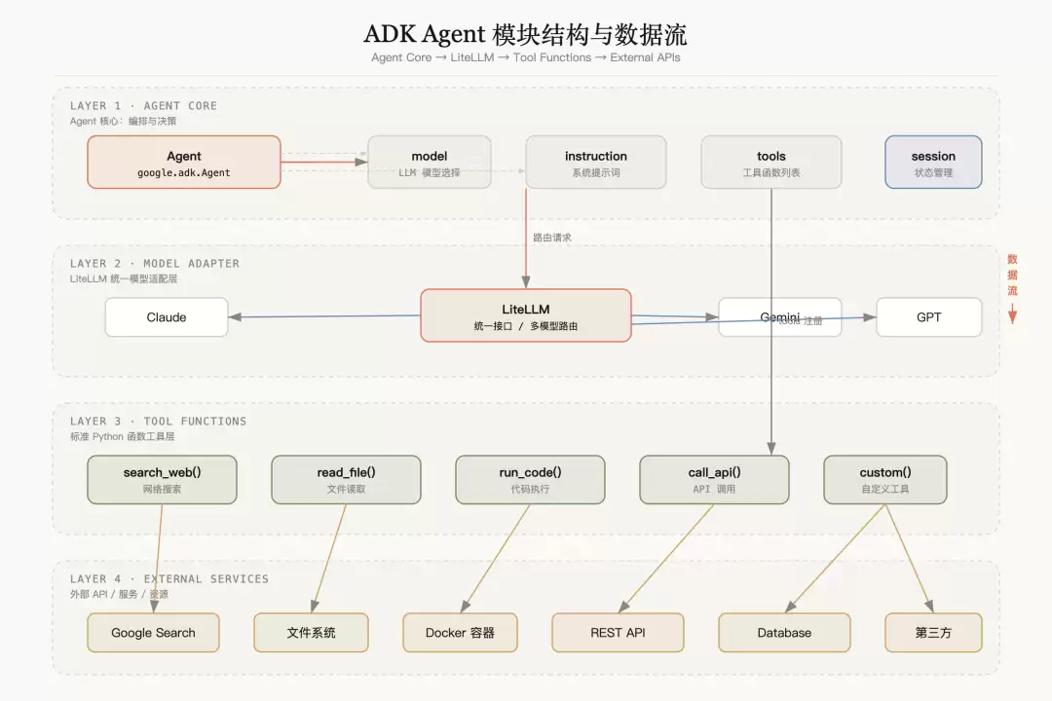Select the Claude model box
Viewport: 1052px width, 701px height.
tap(167, 317)
